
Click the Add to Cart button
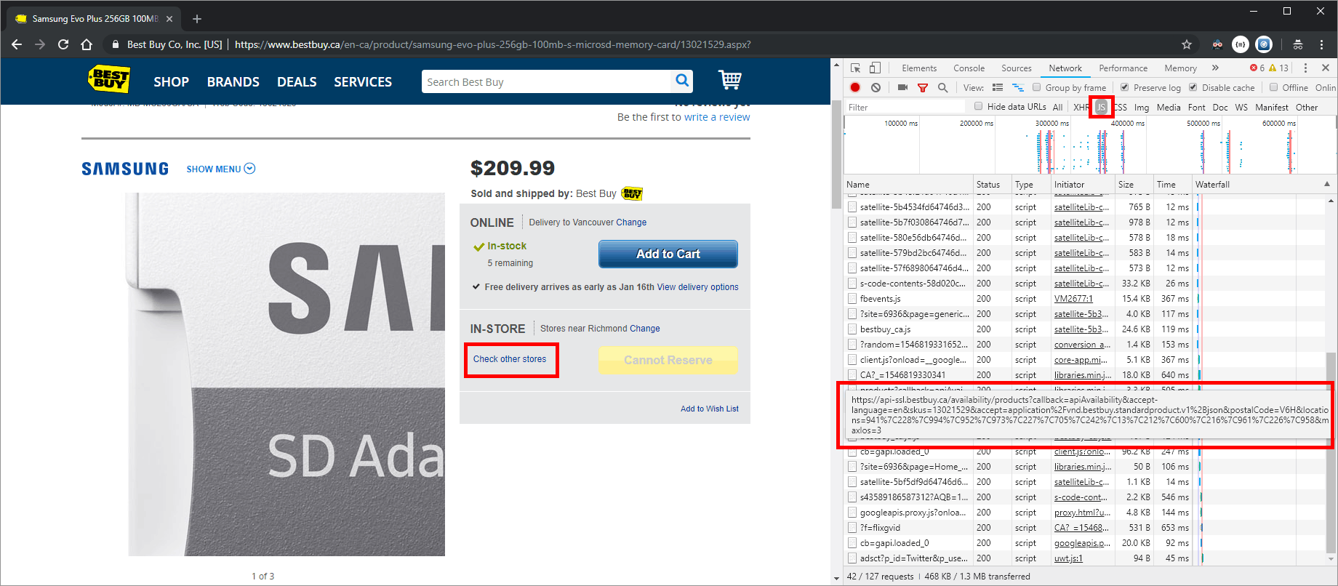668,254
